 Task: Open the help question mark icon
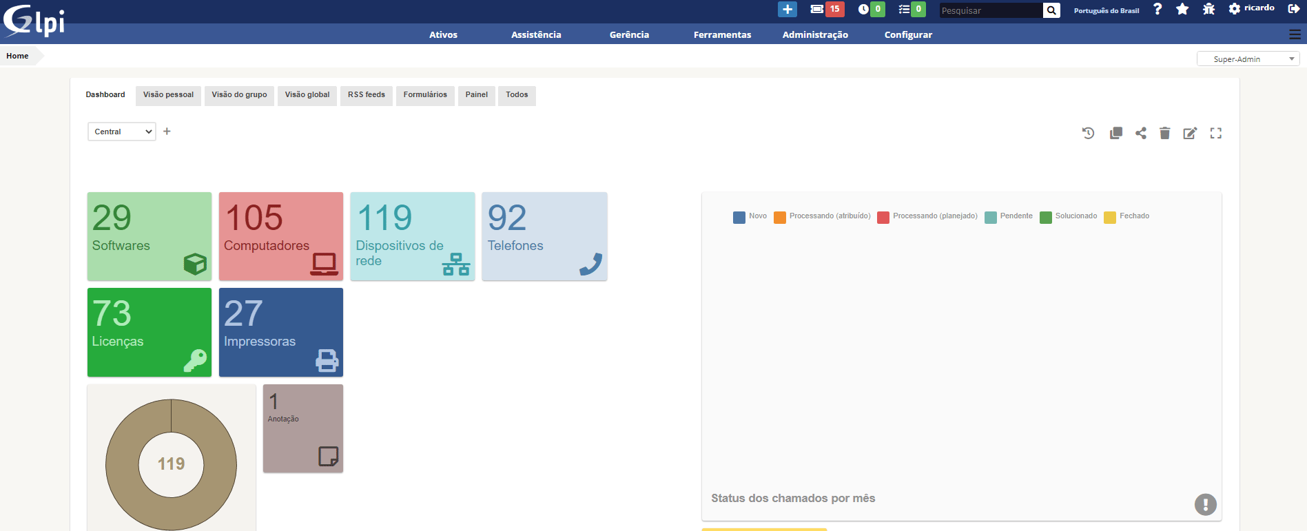coord(1157,9)
